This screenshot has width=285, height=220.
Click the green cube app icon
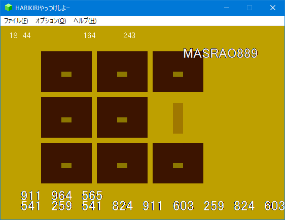8,8
